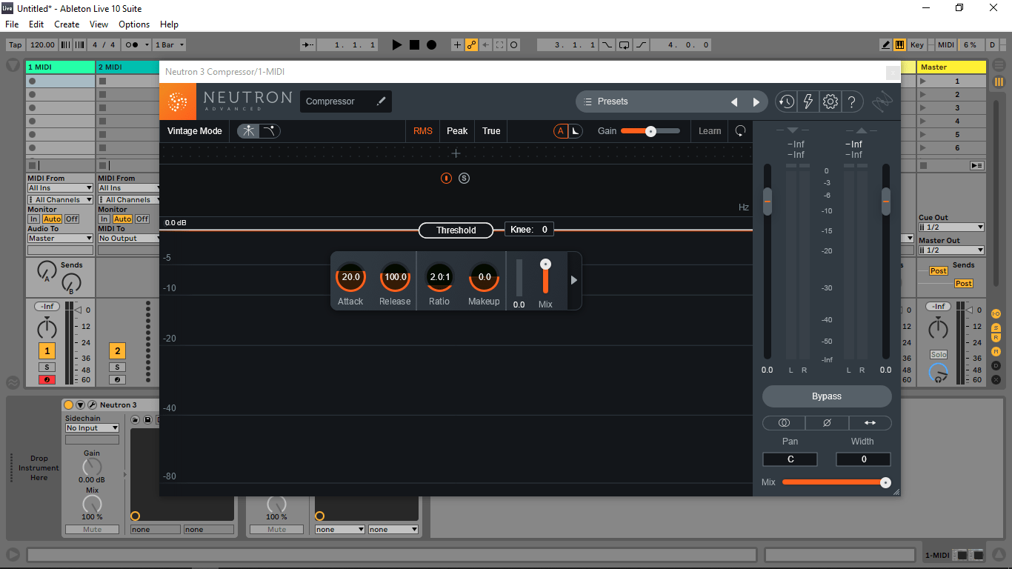Viewport: 1012px width, 569px height.
Task: Open the Help menu
Action: (x=169, y=24)
